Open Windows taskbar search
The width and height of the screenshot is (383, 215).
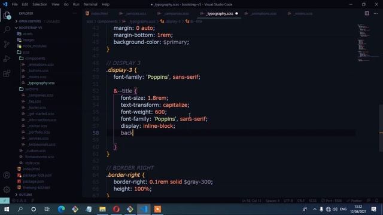tap(20, 209)
